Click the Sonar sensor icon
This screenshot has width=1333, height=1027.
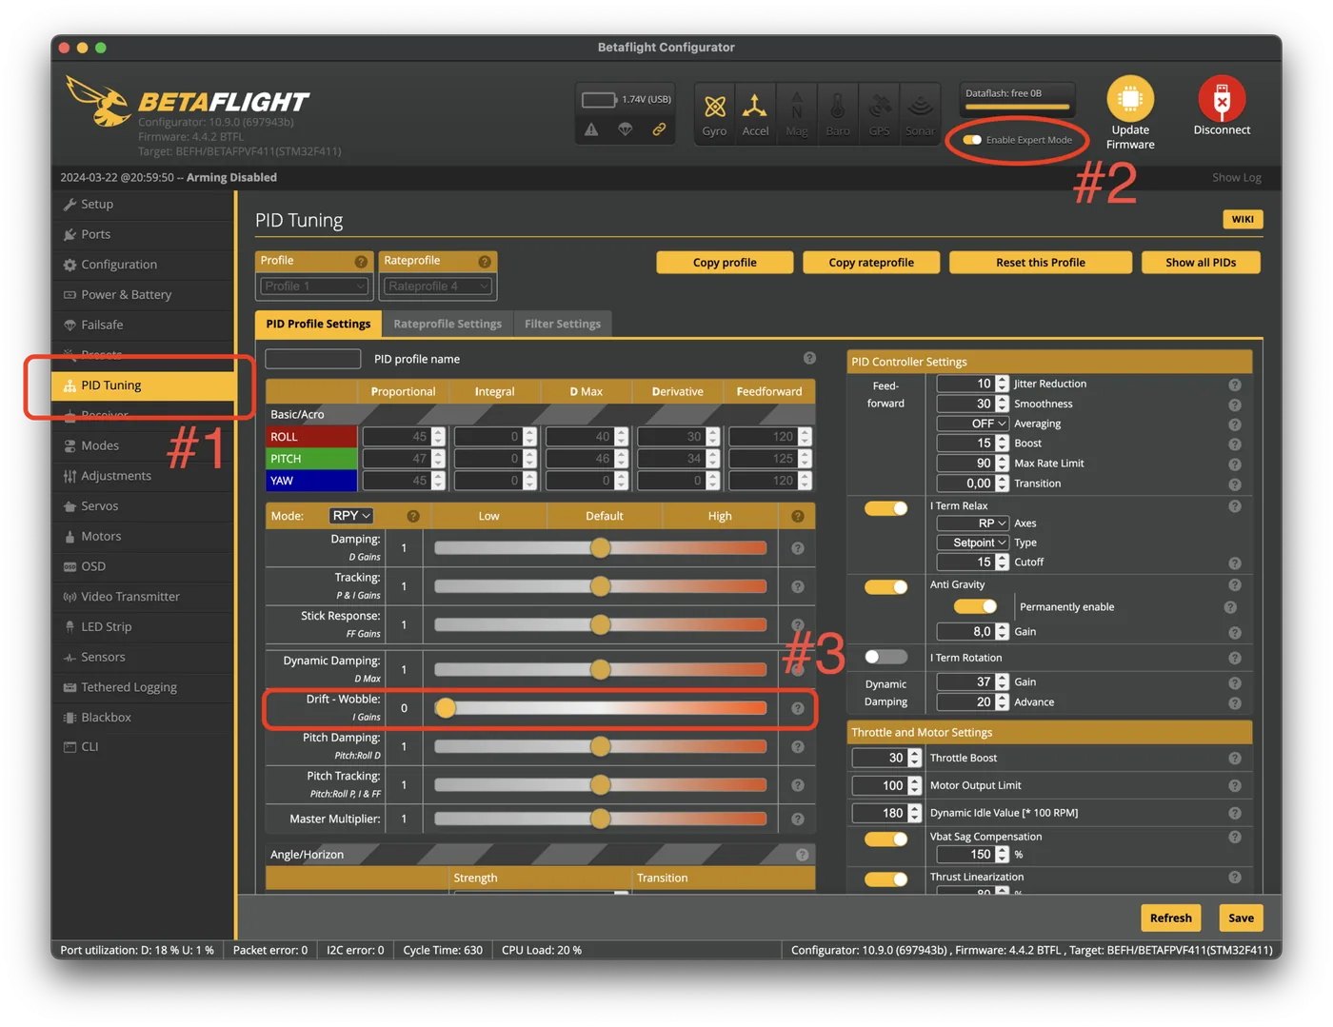pyautogui.click(x=920, y=107)
